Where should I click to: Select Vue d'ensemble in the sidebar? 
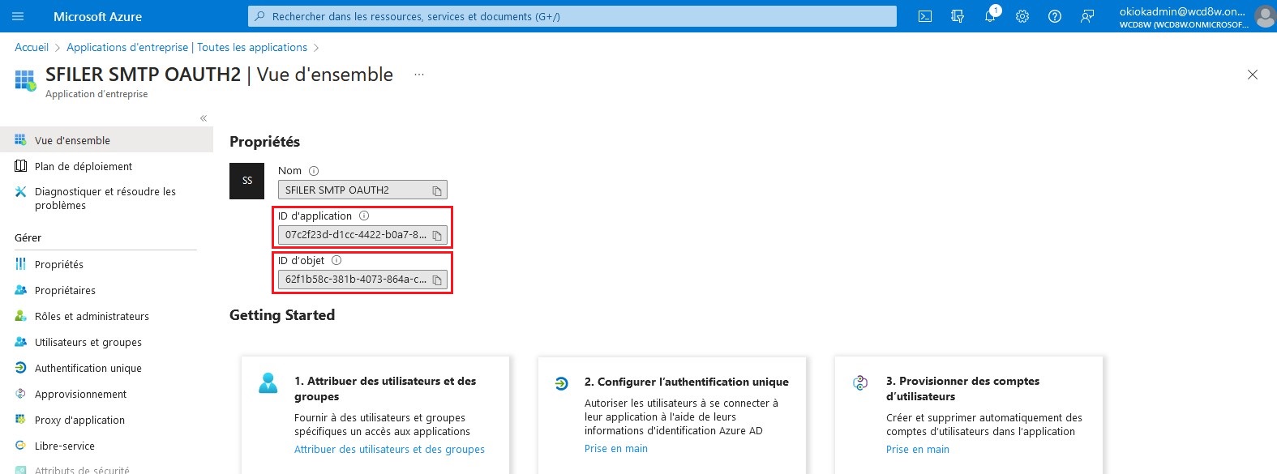pyautogui.click(x=106, y=140)
